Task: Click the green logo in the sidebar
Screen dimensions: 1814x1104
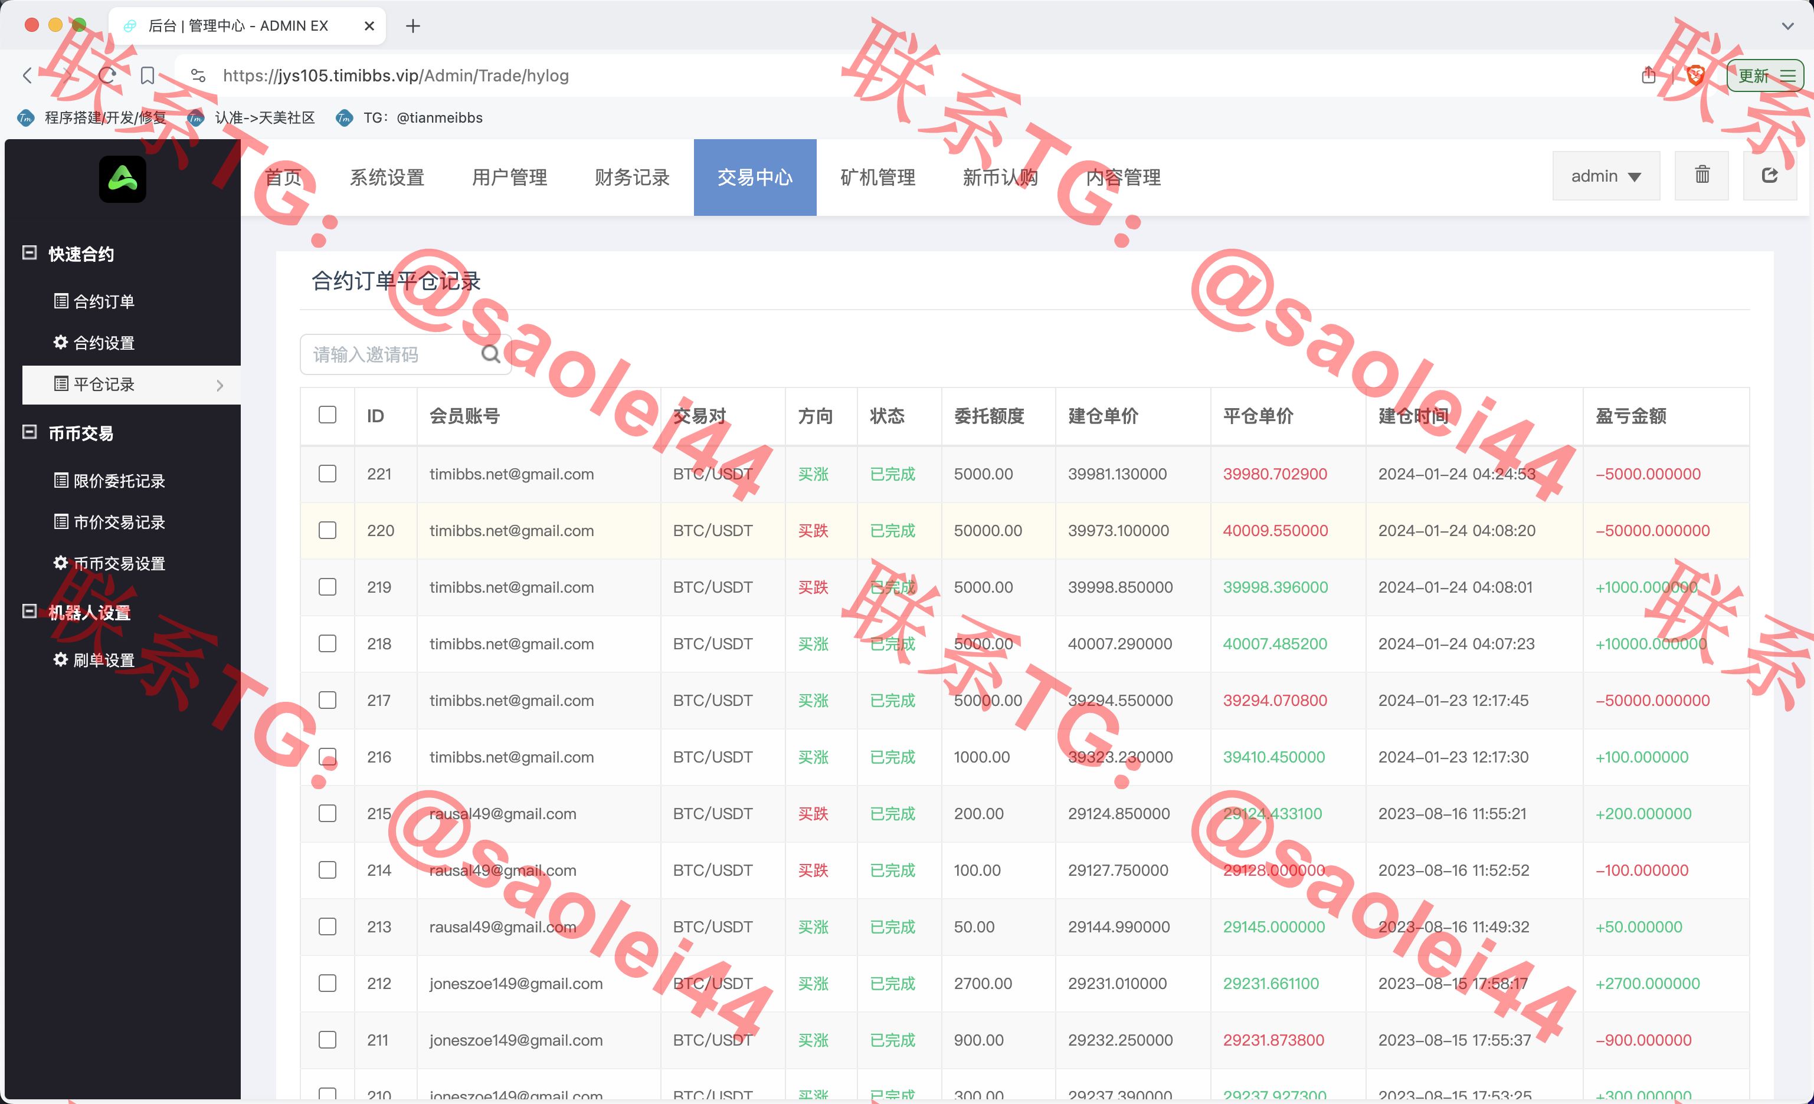Action: coord(122,179)
